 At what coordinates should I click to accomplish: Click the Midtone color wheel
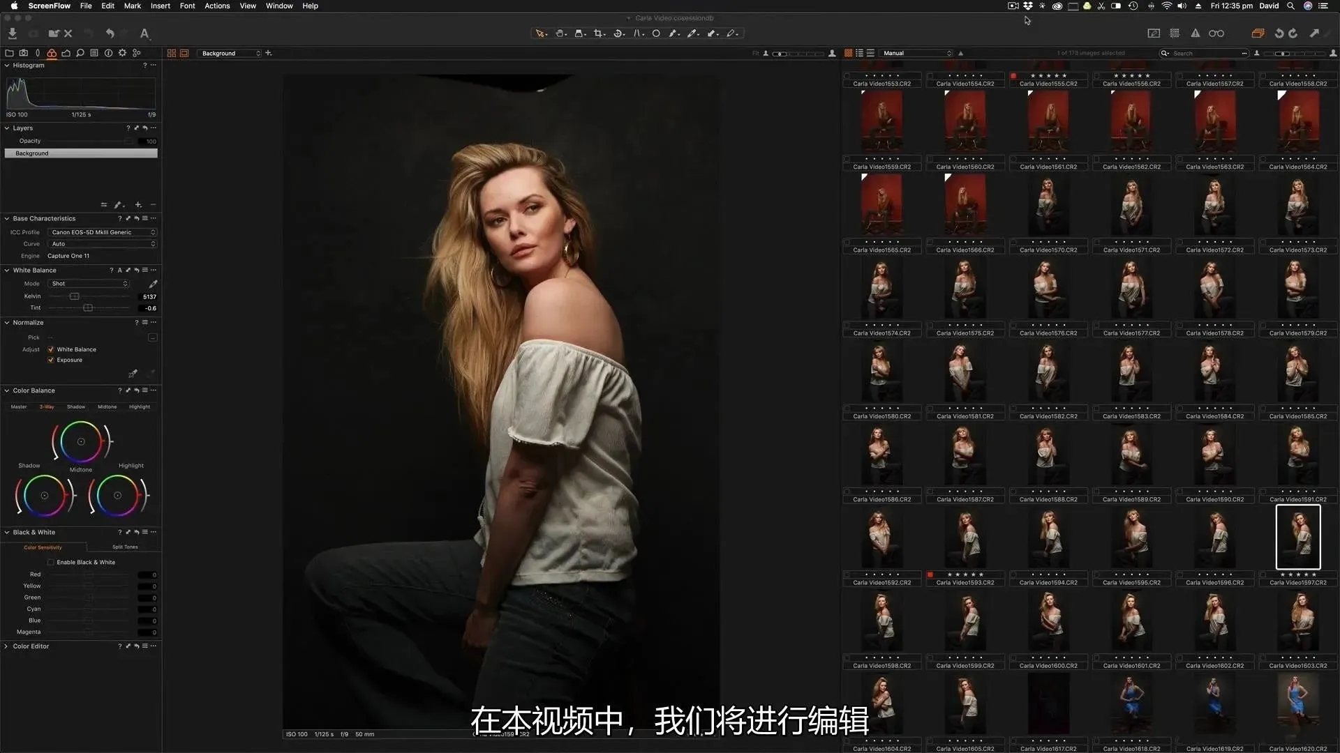(81, 441)
